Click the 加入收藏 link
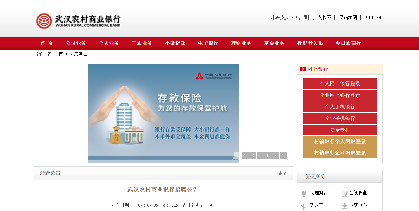419x211 pixels. pos(322,17)
